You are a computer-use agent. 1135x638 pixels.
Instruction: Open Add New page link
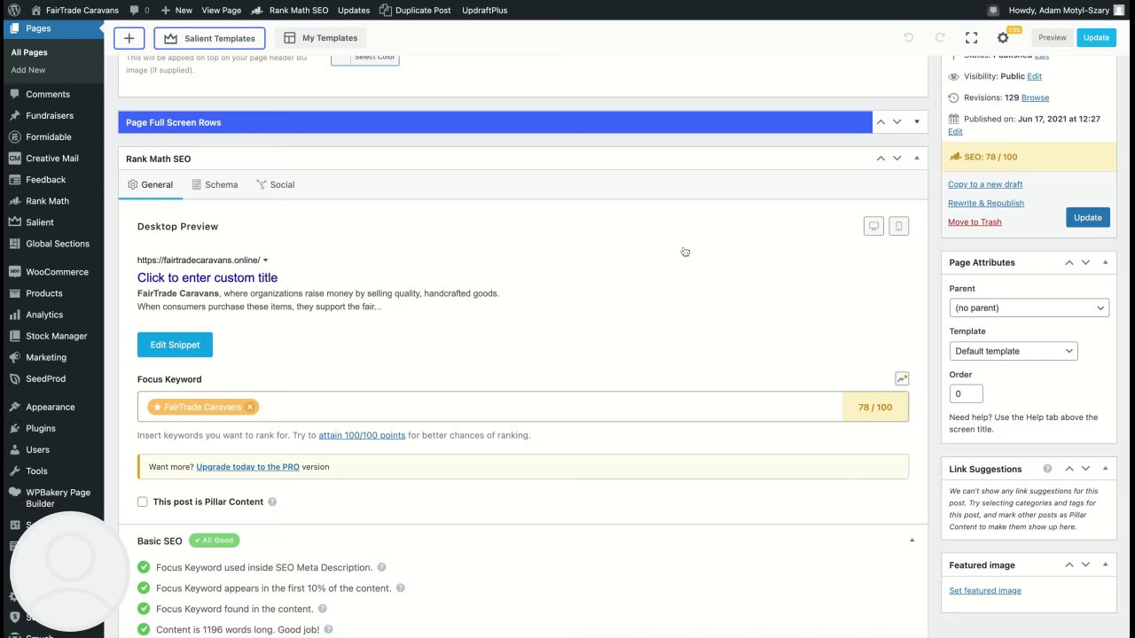[x=28, y=70]
